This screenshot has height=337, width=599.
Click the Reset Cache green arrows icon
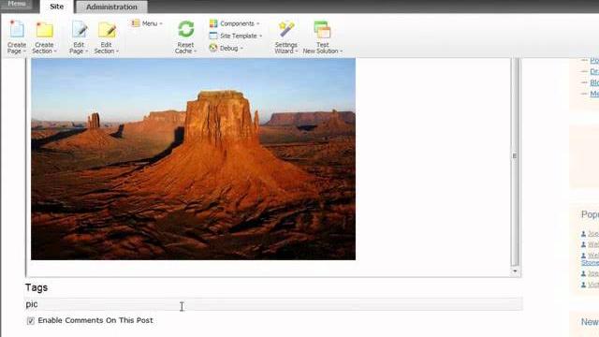[x=186, y=29]
